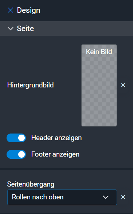Click the Footer anzeigen label

[x=55, y=154]
